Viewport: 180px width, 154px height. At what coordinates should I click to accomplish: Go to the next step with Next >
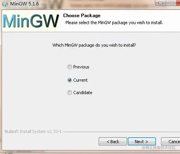point(142,141)
